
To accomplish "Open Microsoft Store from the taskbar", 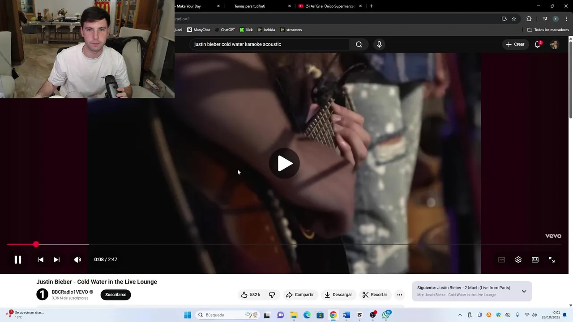I will coord(320,315).
